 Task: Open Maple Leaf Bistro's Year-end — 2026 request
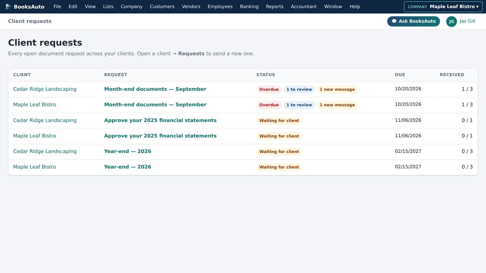coord(128,167)
